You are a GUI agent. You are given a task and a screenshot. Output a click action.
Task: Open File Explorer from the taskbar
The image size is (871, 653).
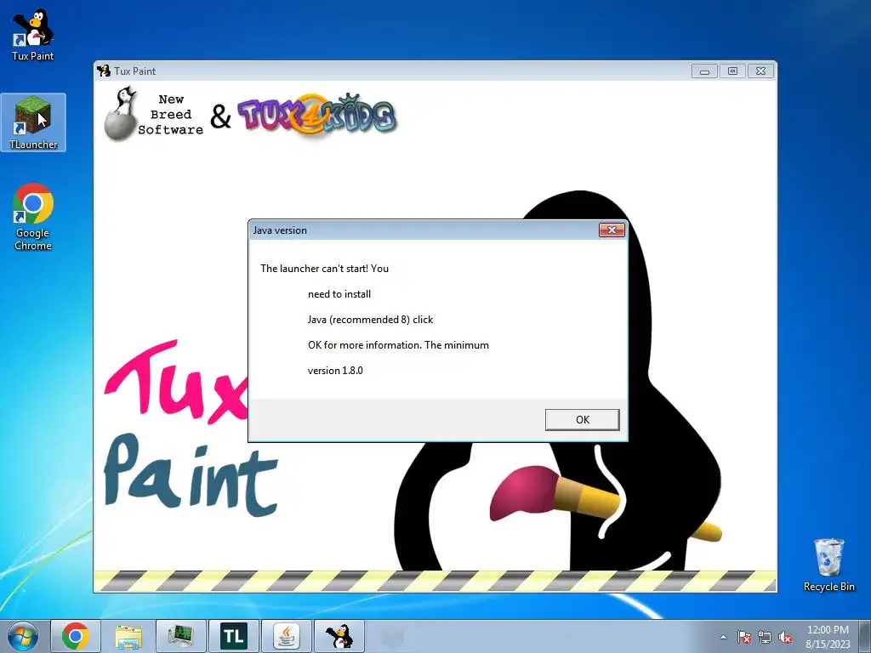coord(128,636)
